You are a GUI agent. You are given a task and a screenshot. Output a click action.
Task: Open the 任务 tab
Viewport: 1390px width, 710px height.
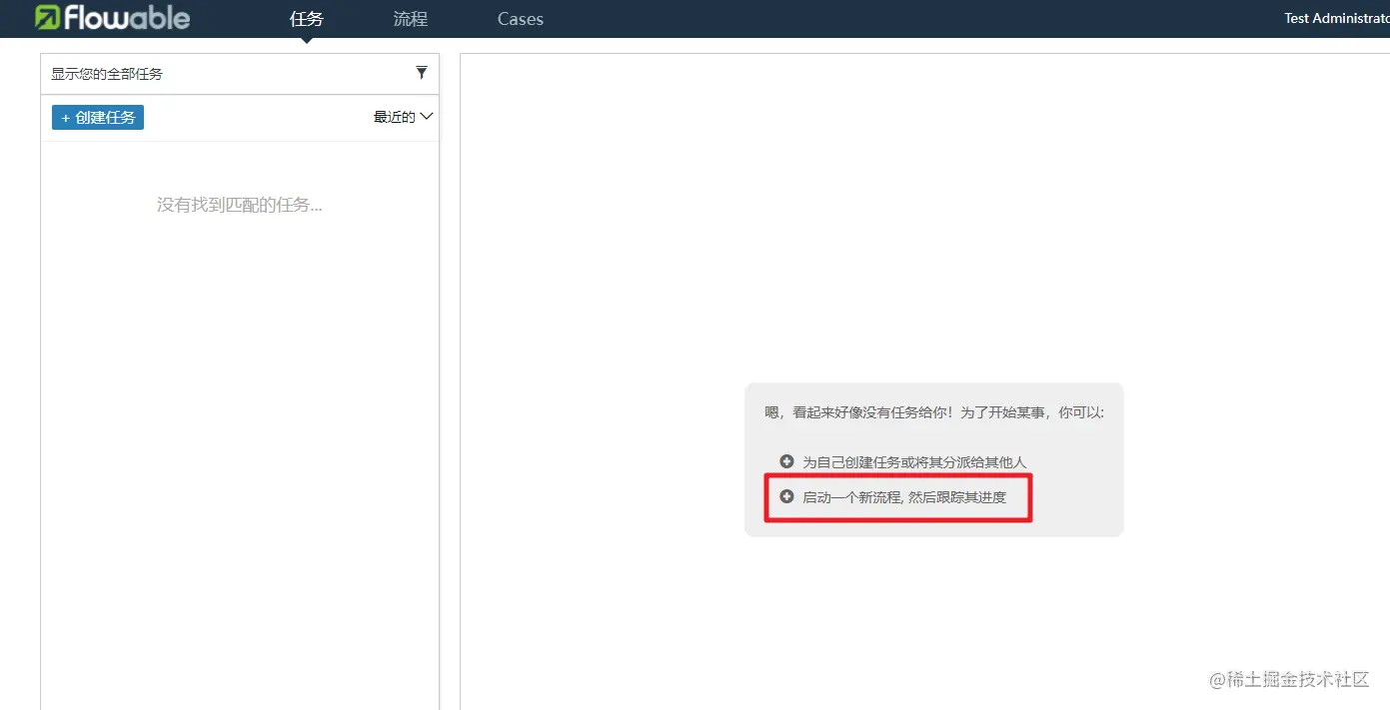(307, 19)
